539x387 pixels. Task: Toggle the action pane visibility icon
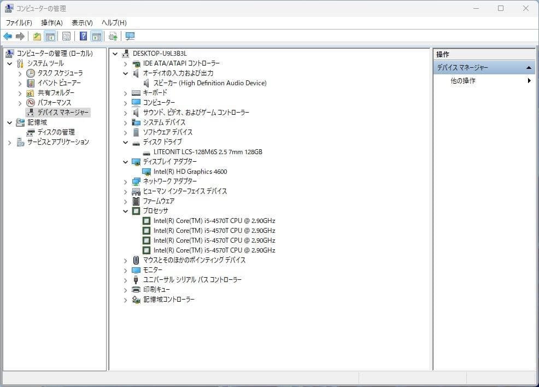pos(97,36)
